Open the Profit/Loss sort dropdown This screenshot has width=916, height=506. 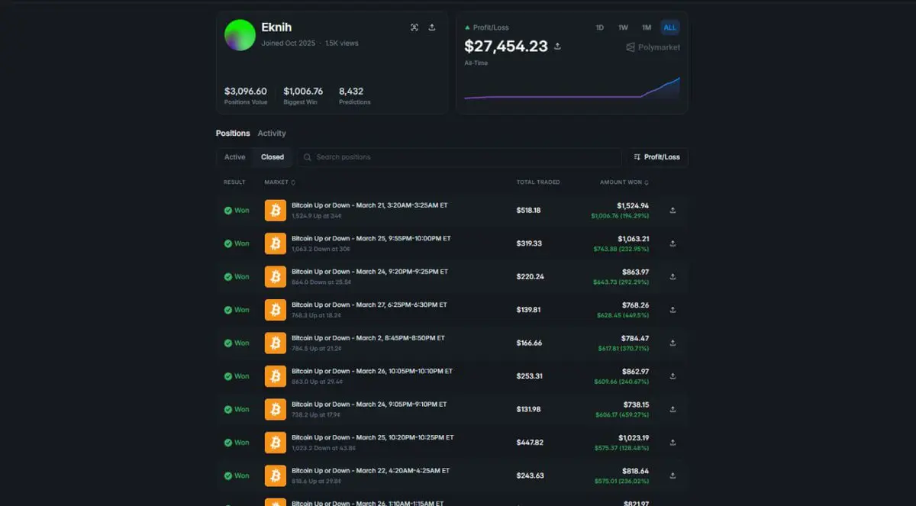click(657, 157)
